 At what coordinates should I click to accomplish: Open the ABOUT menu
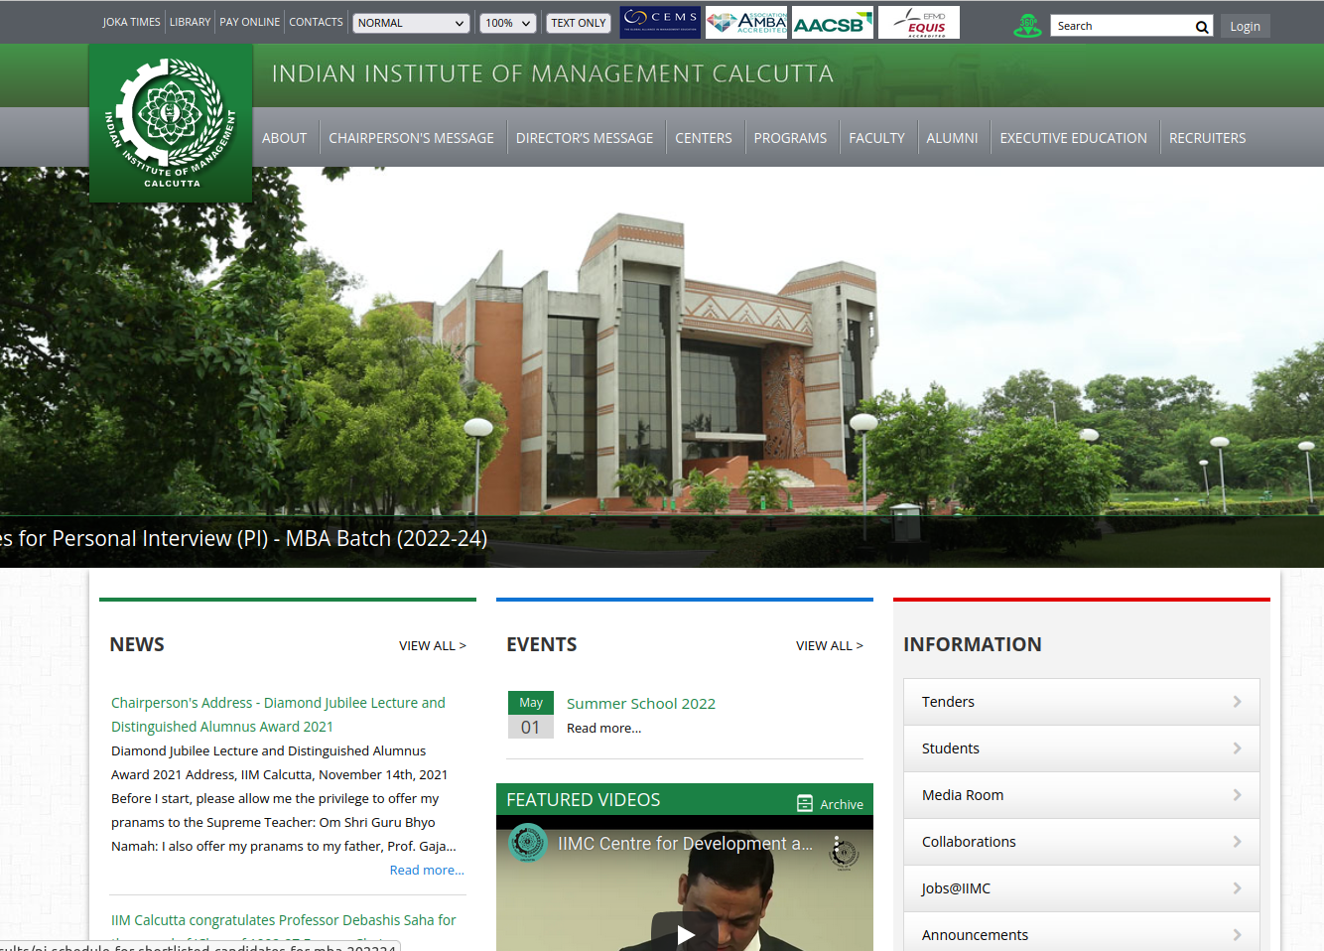pos(284,138)
